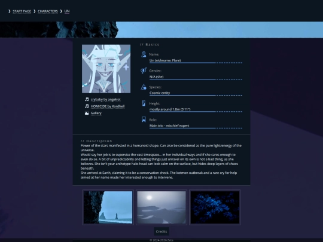The height and width of the screenshot is (242, 323).
Task: Click the gender symbol icon
Action: point(144,71)
